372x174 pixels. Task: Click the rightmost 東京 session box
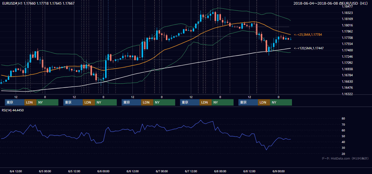pos(248,102)
